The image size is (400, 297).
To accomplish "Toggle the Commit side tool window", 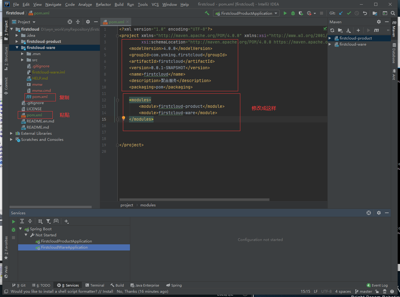I will click(6, 86).
